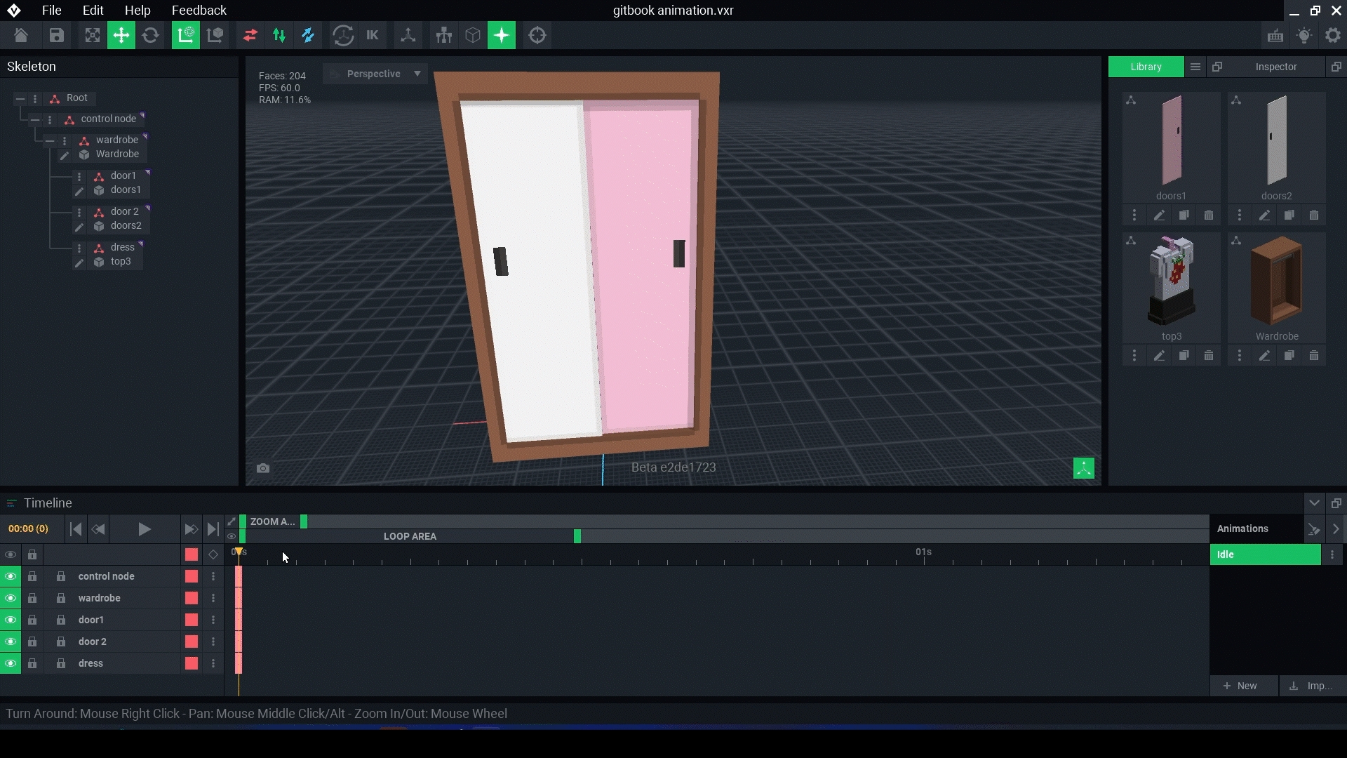Click the edit pencil under doors1
The image size is (1347, 758).
(x=1159, y=215)
